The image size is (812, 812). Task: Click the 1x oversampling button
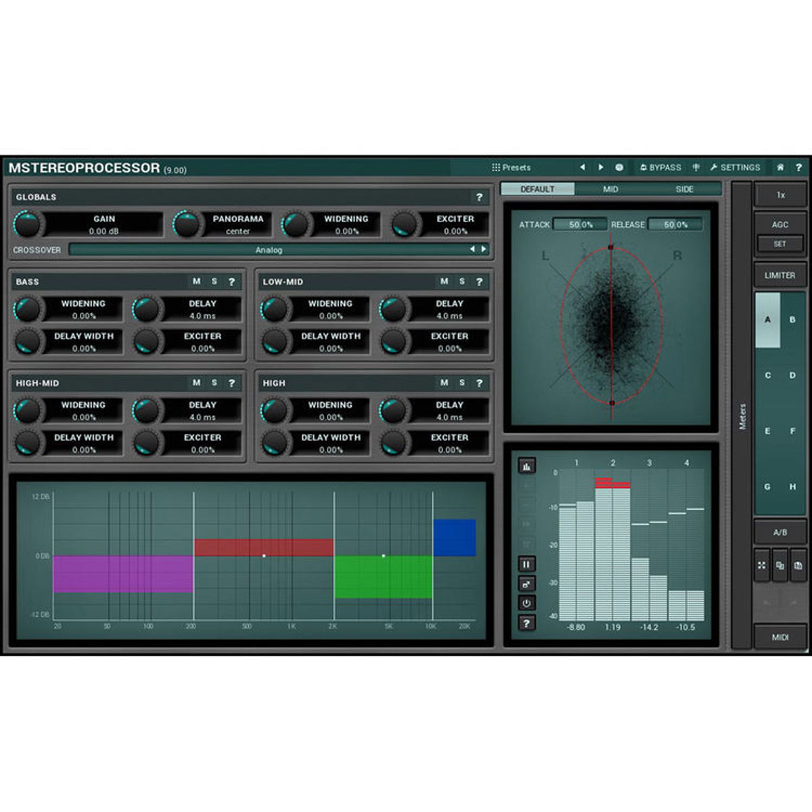coord(780,195)
